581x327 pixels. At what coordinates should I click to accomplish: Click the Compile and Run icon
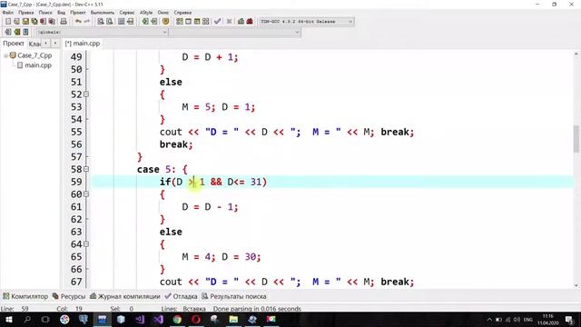coord(197,22)
